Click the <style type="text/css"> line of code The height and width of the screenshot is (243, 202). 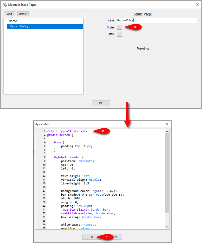click(x=67, y=131)
